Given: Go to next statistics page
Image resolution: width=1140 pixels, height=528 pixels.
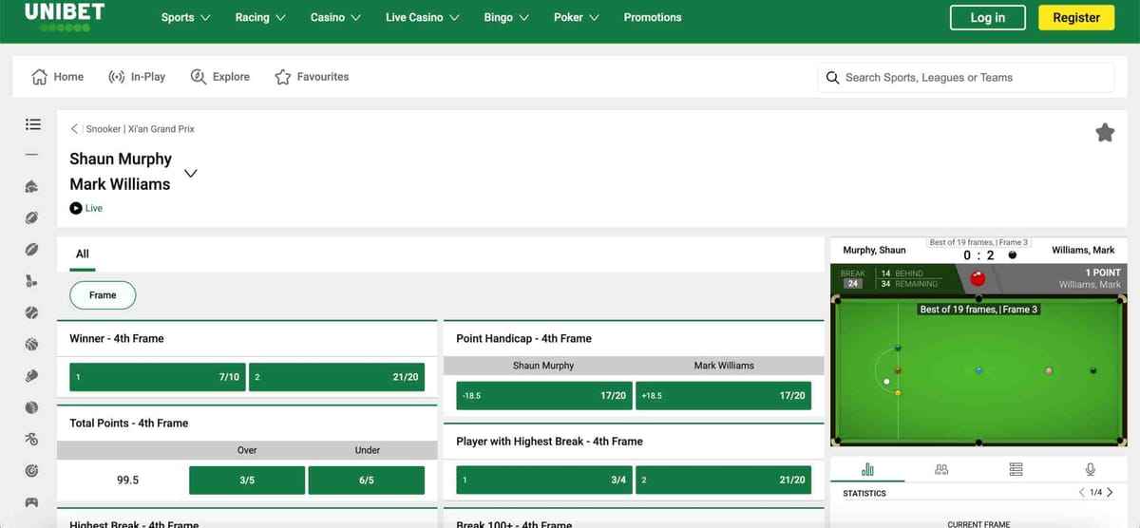Looking at the screenshot, I should pos(1110,493).
